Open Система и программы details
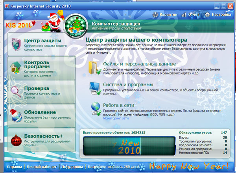 [x=128, y=85]
